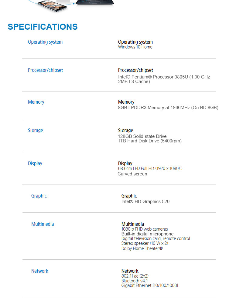Select the blue Processor/chipset label
243x303 pixels.
[45, 70]
